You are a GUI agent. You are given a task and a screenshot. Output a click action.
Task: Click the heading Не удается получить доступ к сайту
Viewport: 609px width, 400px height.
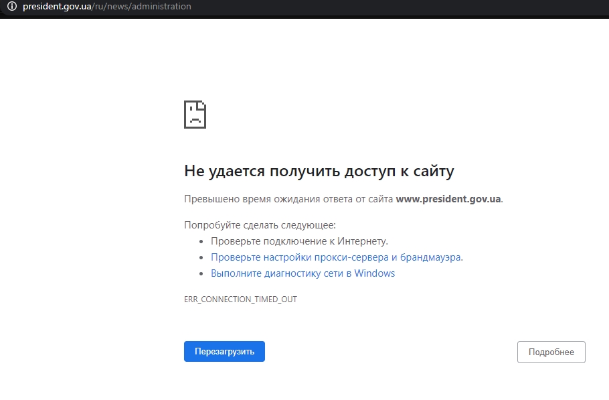(319, 171)
